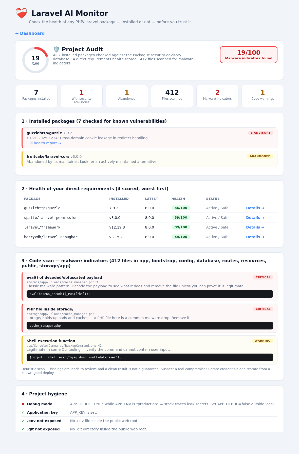Select the Code warnings stat card
The image size is (299, 454).
click(263, 96)
